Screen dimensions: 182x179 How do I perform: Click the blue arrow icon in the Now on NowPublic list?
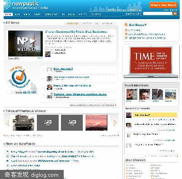coord(7,161)
